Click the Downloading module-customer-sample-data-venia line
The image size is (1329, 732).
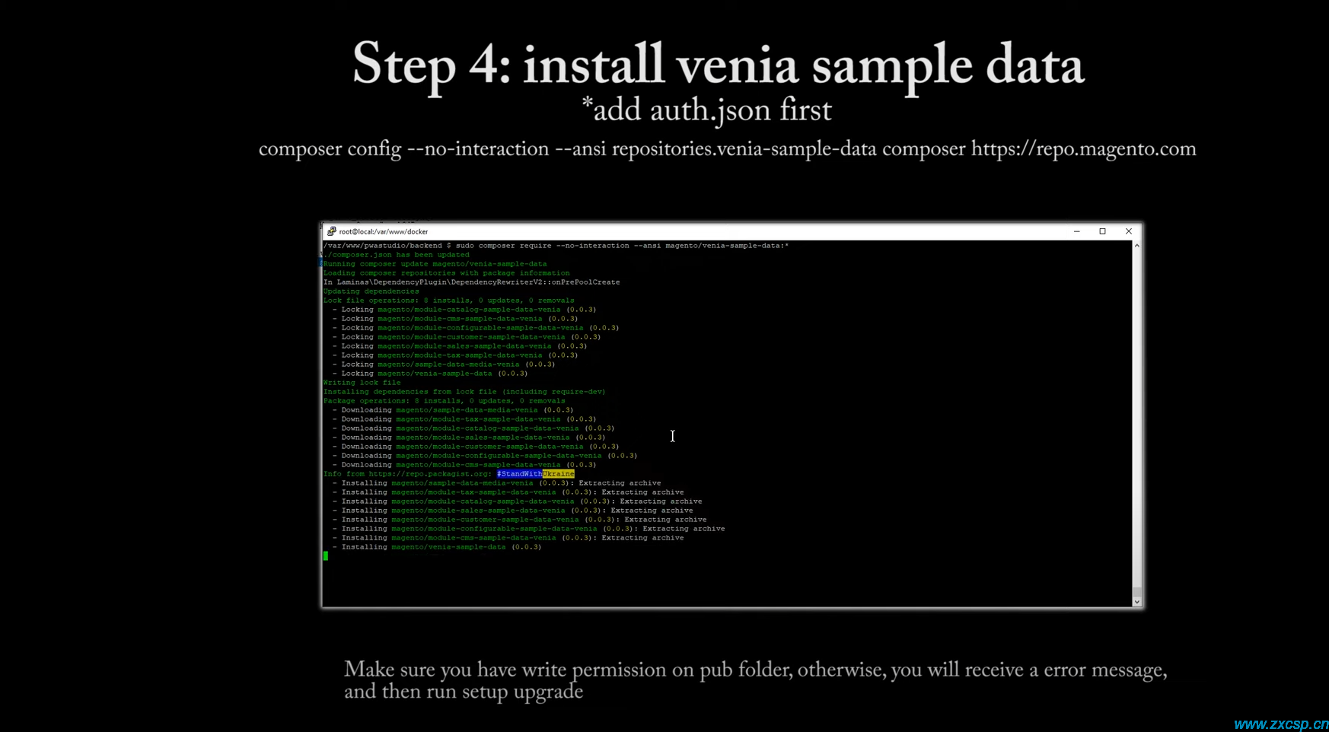tap(476, 447)
